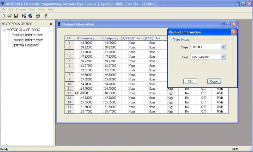The image size is (253, 152).
Task: Click the Tx Frequency column header
Action: click(x=110, y=38)
